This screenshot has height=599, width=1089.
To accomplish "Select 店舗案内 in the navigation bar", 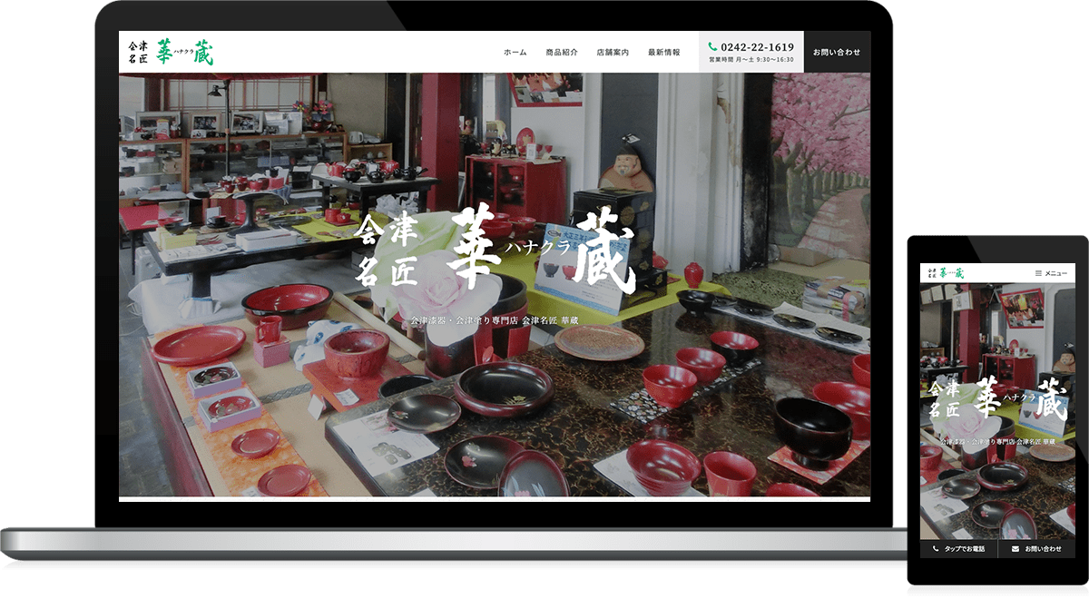I will [x=613, y=53].
